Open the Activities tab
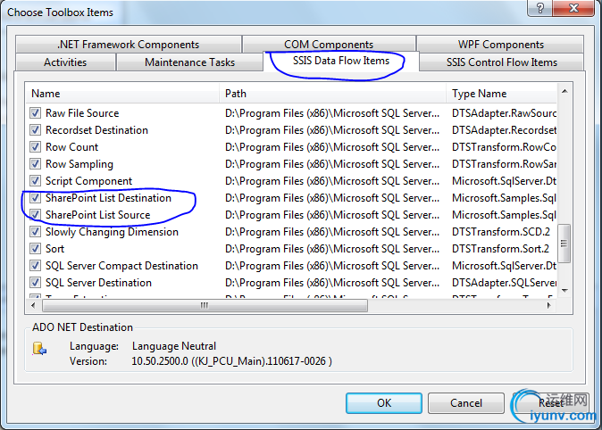Viewport: 602px width, 430px height. point(65,62)
